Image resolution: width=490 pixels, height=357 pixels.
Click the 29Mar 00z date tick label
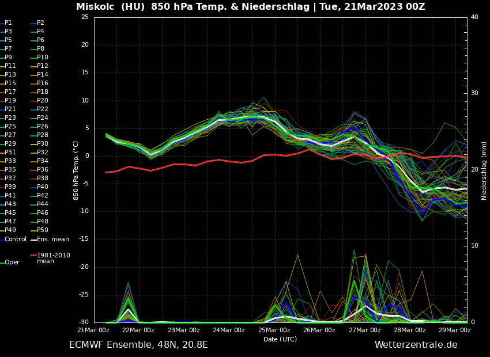[454, 331]
